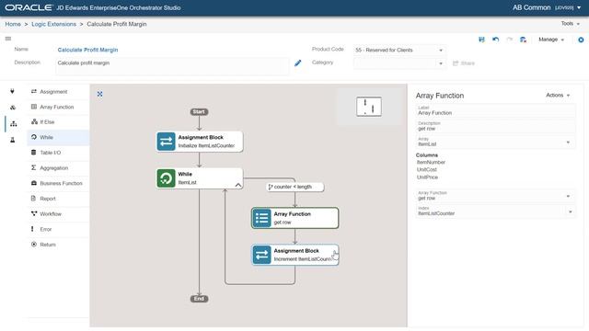This screenshot has width=589, height=331.
Task: Select the Initialize ItemListCounter Assignment Block
Action: [200, 142]
